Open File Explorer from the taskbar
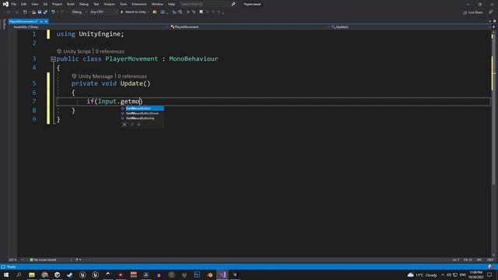 pos(32,275)
